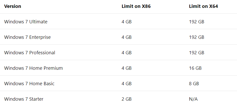Select the Windows 7 Professional cell
This screenshot has height=107, width=237.
point(30,52)
